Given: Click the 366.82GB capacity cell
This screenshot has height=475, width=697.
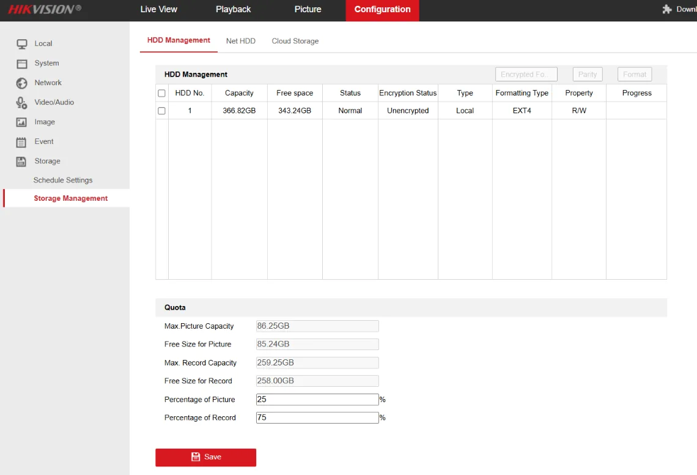Looking at the screenshot, I should coord(239,111).
